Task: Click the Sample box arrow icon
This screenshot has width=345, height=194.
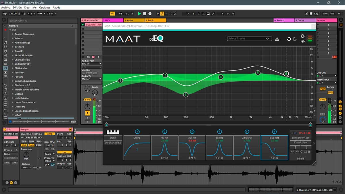Action: (x=70, y=130)
